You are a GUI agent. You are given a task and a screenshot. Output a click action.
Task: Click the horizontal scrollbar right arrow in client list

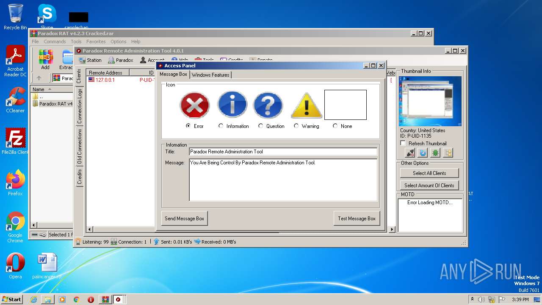[x=392, y=230]
